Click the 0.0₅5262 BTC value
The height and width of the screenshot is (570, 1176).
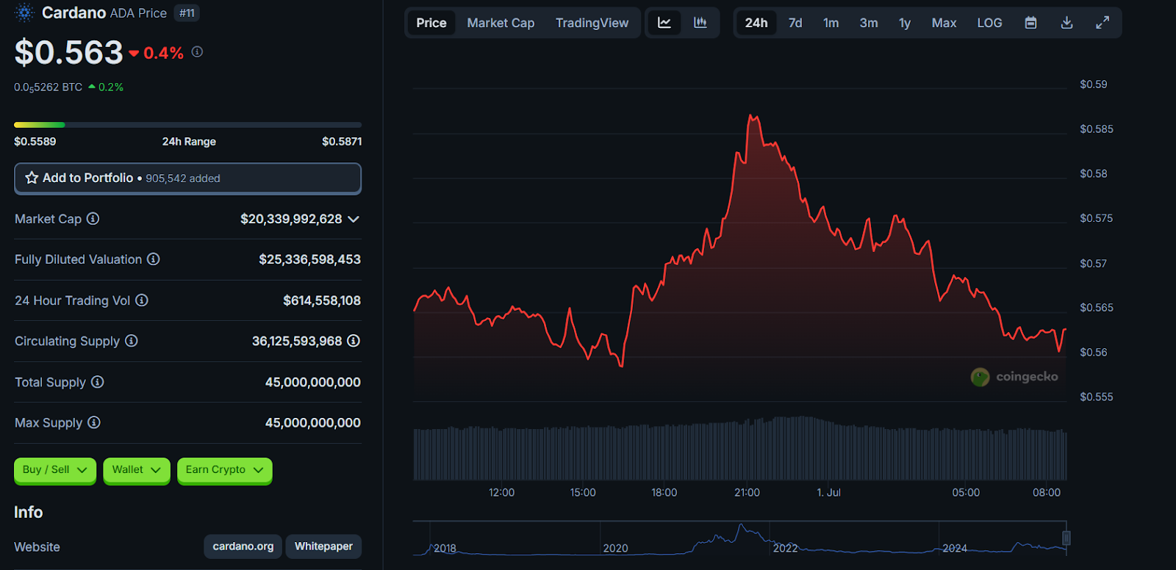tap(48, 87)
